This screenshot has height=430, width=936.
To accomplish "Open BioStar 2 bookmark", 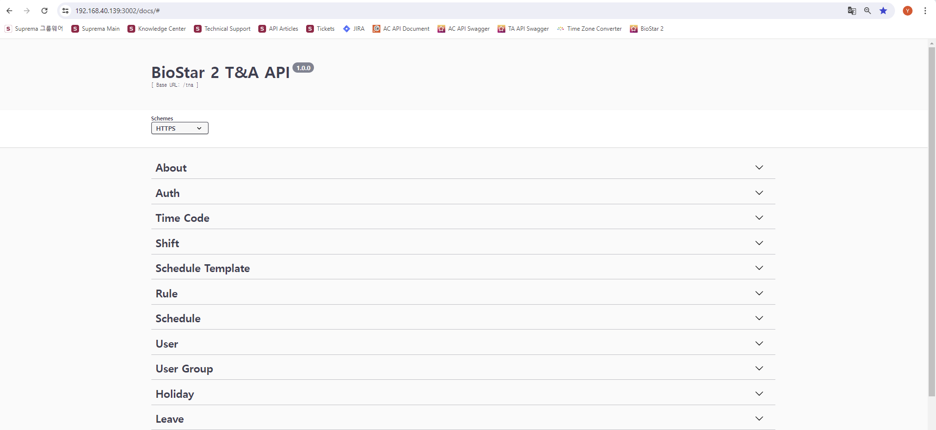I will (x=647, y=29).
